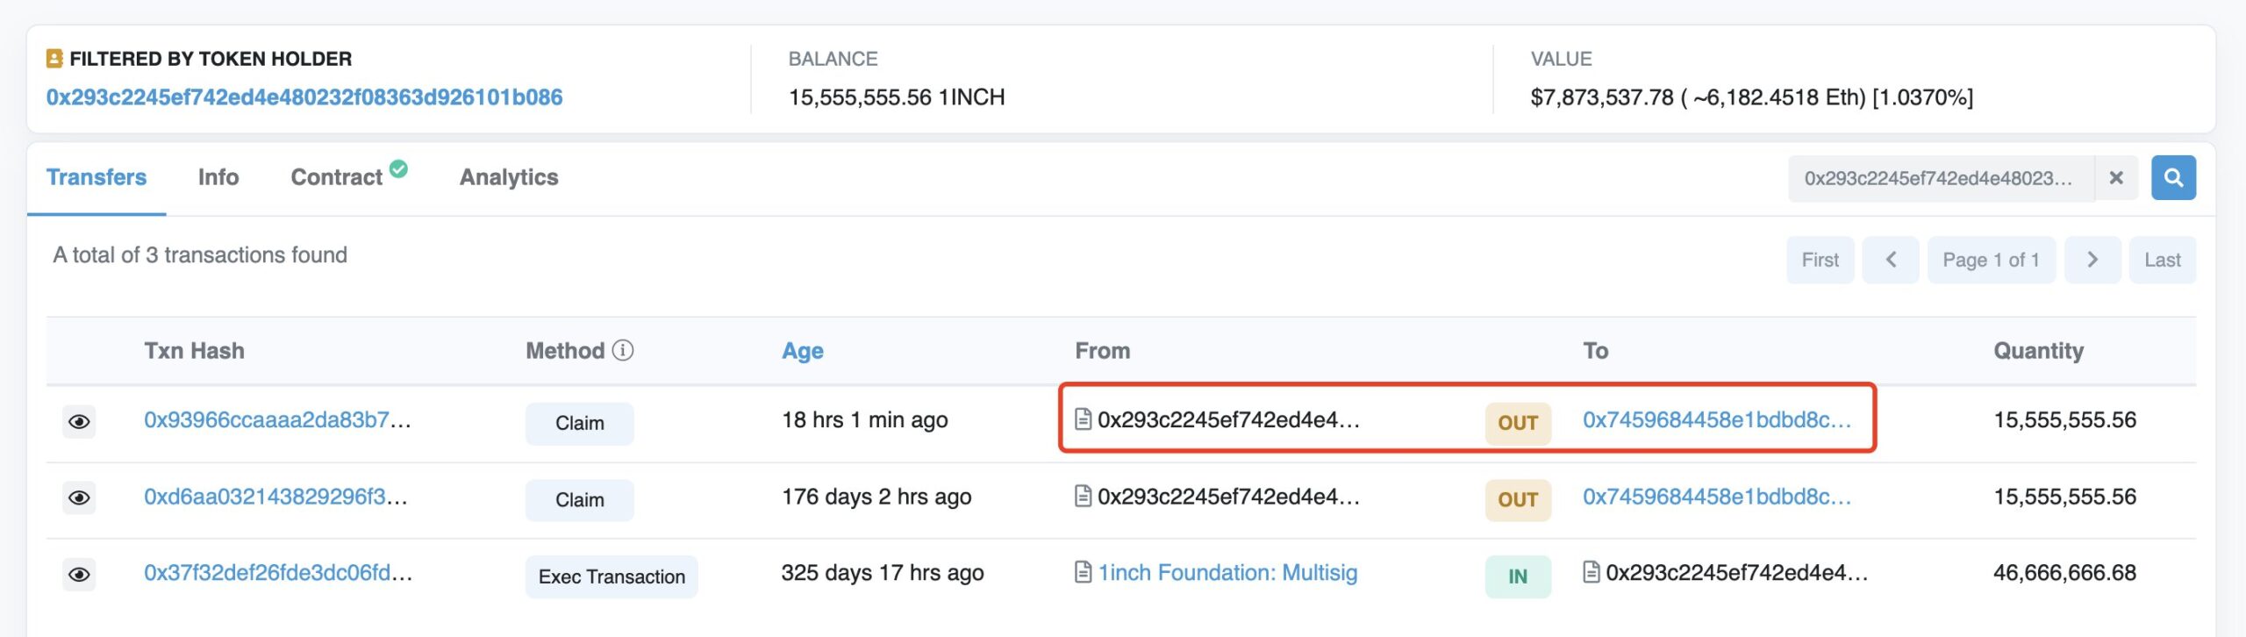Click the Last page button
The height and width of the screenshot is (637, 2246).
(2162, 260)
